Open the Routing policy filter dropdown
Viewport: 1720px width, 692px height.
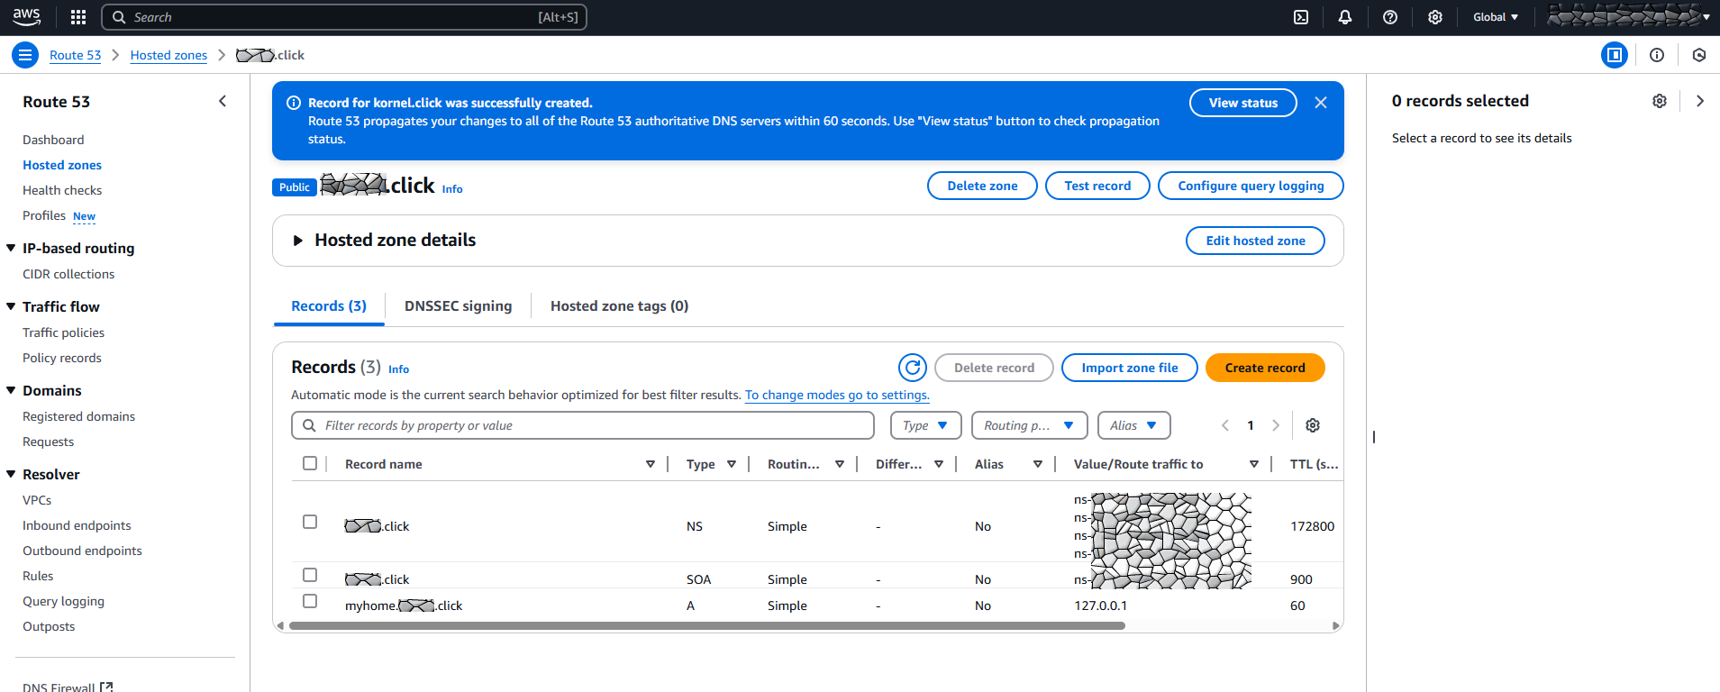(x=1030, y=425)
